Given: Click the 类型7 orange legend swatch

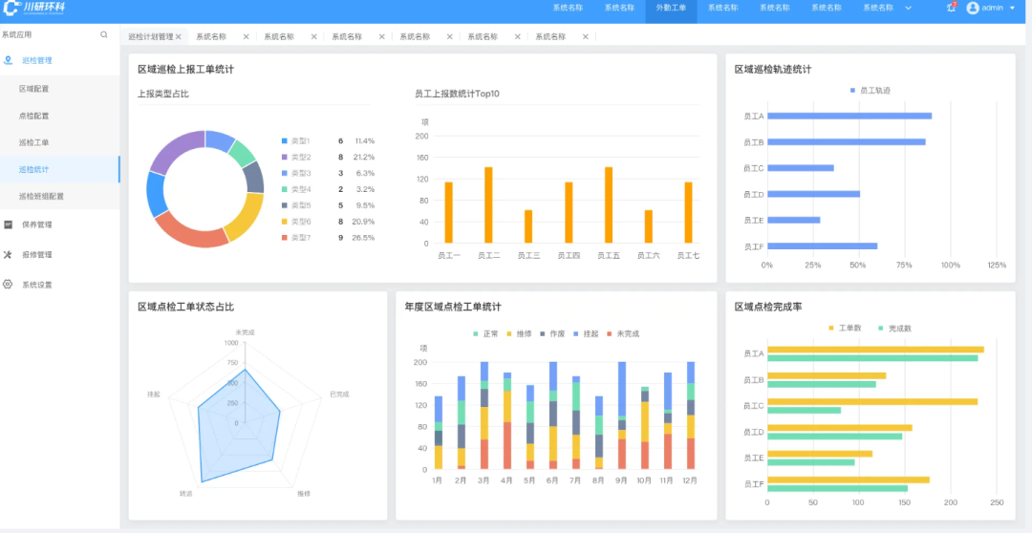Looking at the screenshot, I should pos(285,238).
